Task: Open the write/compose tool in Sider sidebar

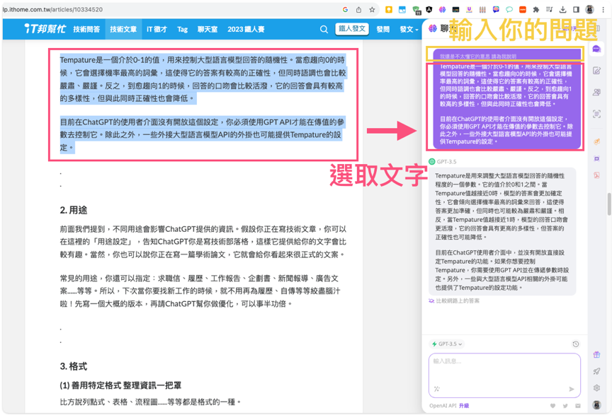Action: tap(596, 71)
